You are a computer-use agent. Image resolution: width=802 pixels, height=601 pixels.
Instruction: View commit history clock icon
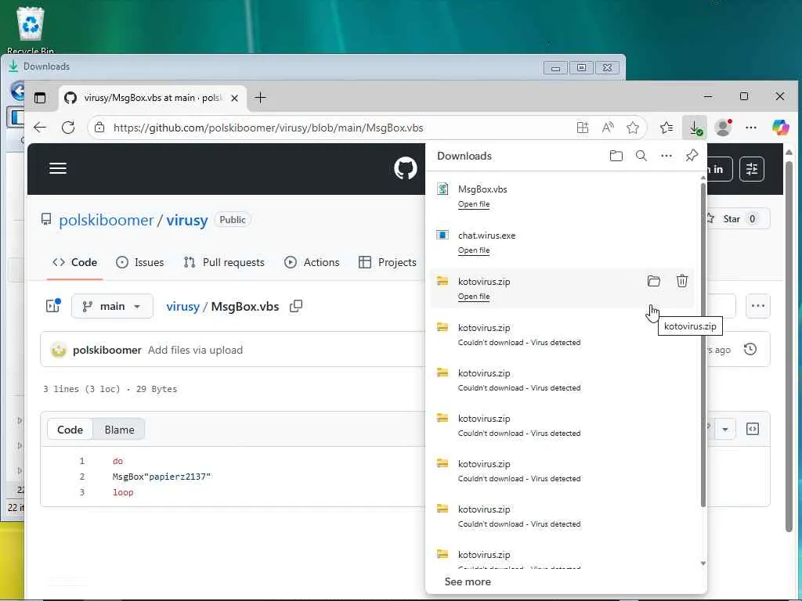[750, 350]
